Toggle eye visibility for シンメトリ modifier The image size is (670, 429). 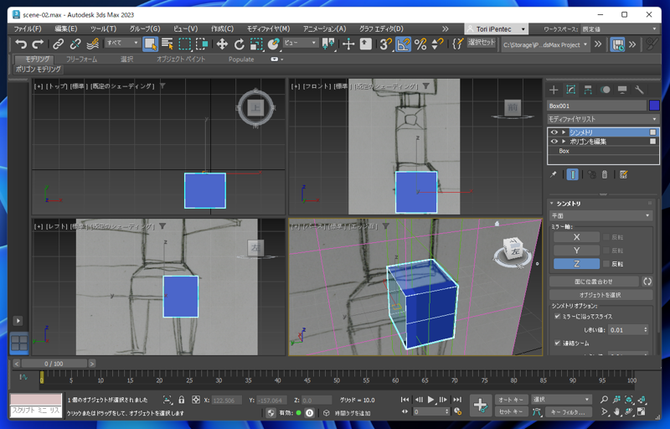(x=554, y=132)
